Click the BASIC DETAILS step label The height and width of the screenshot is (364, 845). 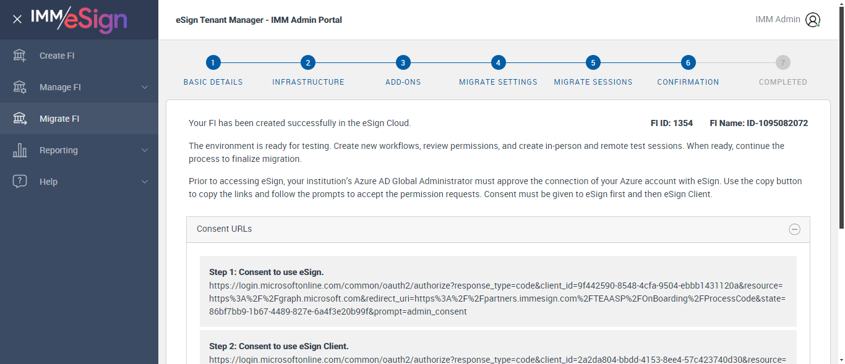(213, 82)
